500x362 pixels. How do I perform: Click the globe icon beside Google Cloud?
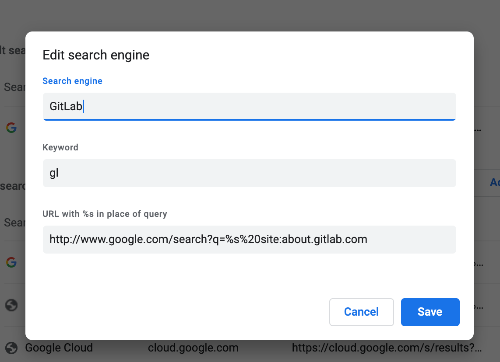coord(11,348)
